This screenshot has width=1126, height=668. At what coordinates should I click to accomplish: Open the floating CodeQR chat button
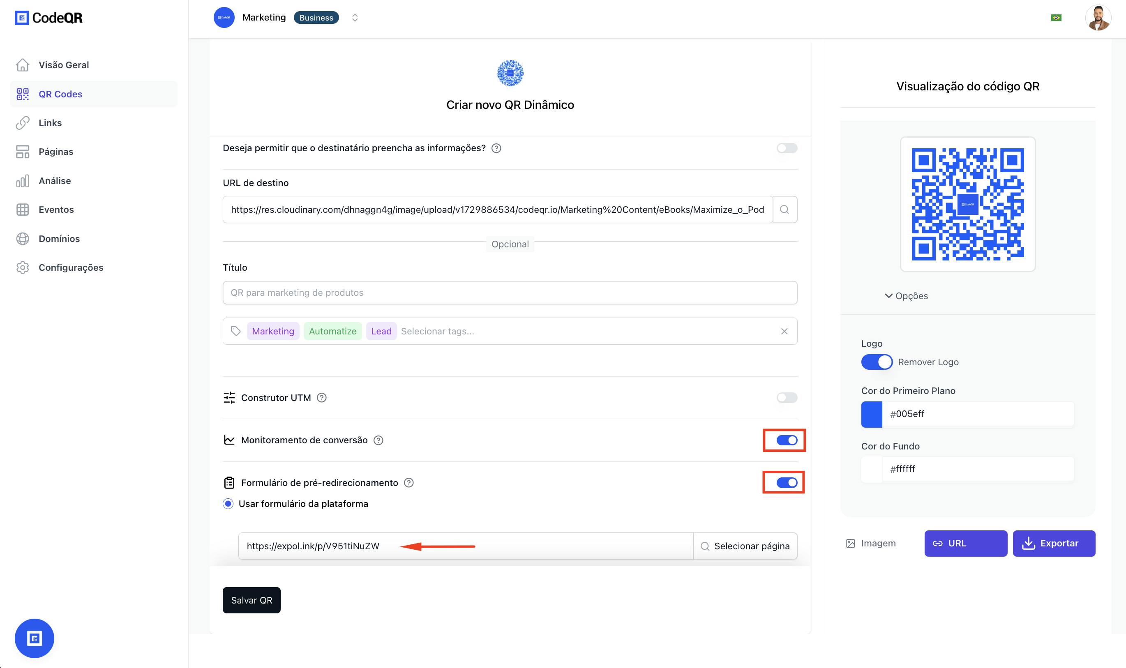point(34,638)
